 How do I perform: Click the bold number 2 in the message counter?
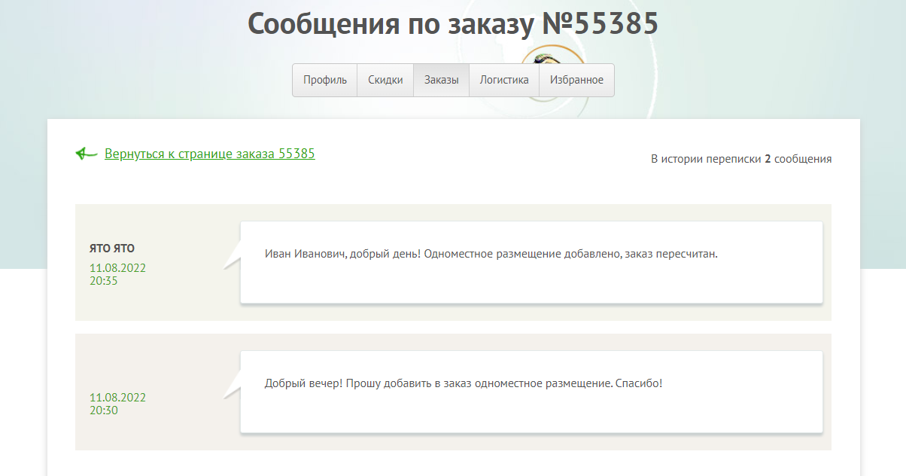[x=768, y=159]
